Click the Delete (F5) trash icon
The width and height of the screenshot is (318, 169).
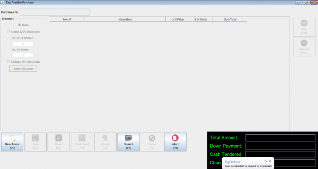[105, 138]
